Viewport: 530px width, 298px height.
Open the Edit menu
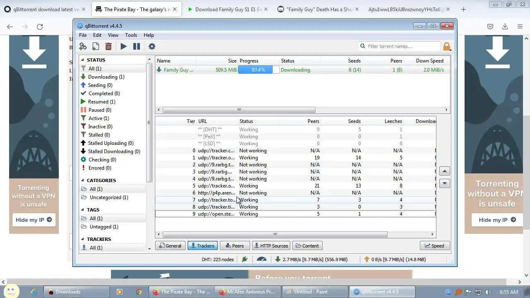pos(97,35)
